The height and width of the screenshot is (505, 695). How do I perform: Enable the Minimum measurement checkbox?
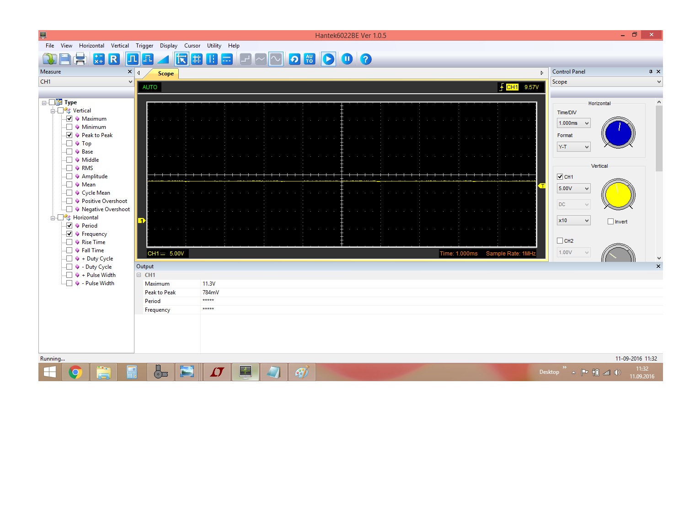(x=69, y=127)
